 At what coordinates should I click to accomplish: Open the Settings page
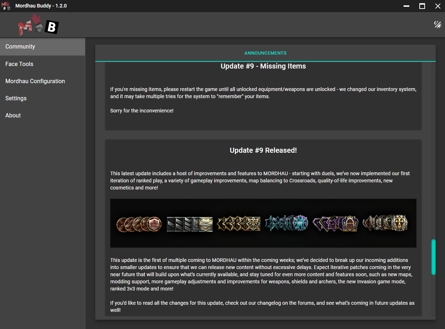click(x=42, y=98)
